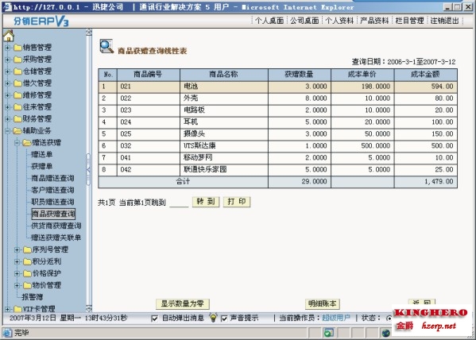Click the 明细账本 button

(x=322, y=303)
